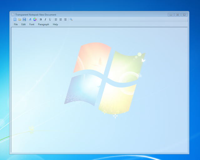Viewport: 200px width, 160px height.
Task: Save the document with the floppy disk icon
Action: 24,19
